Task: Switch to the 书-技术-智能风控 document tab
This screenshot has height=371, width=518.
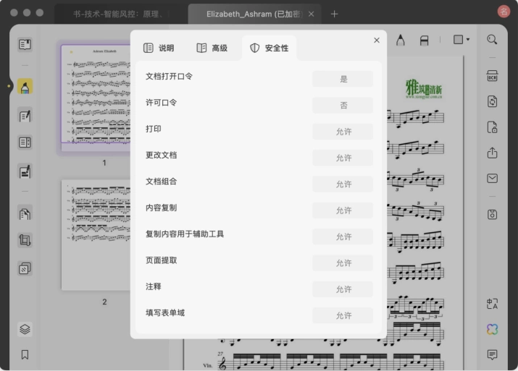Action: click(x=121, y=14)
